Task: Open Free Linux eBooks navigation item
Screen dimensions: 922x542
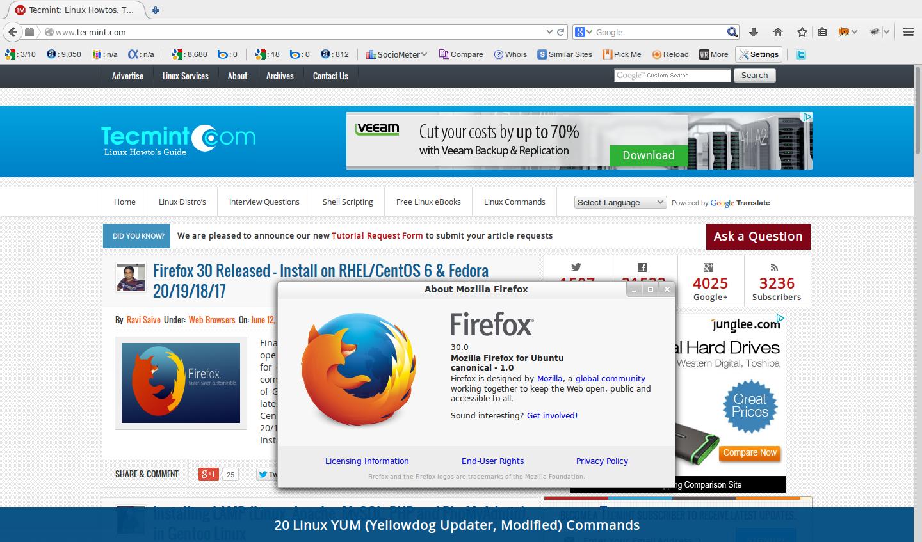Action: (428, 202)
